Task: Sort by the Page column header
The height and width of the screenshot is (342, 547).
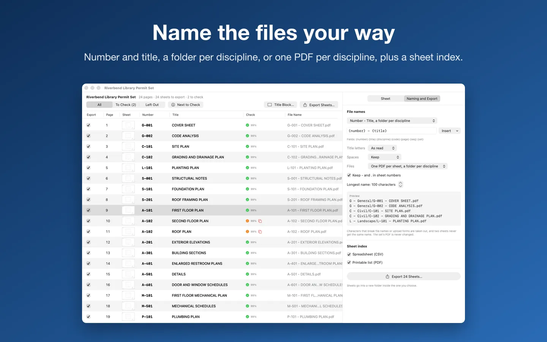Action: [x=109, y=115]
